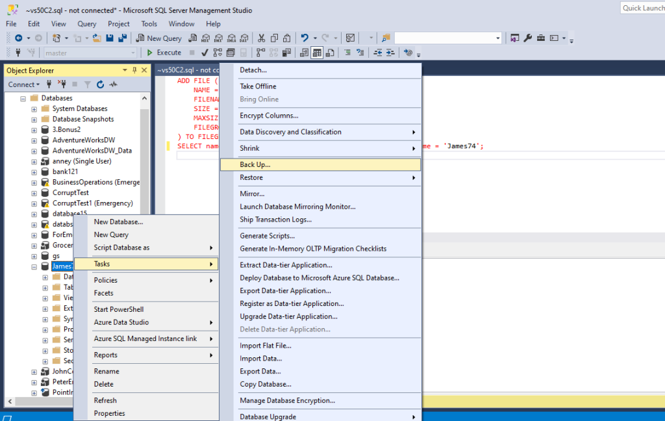
Task: Open the Restore submenu
Action: [x=321, y=177]
